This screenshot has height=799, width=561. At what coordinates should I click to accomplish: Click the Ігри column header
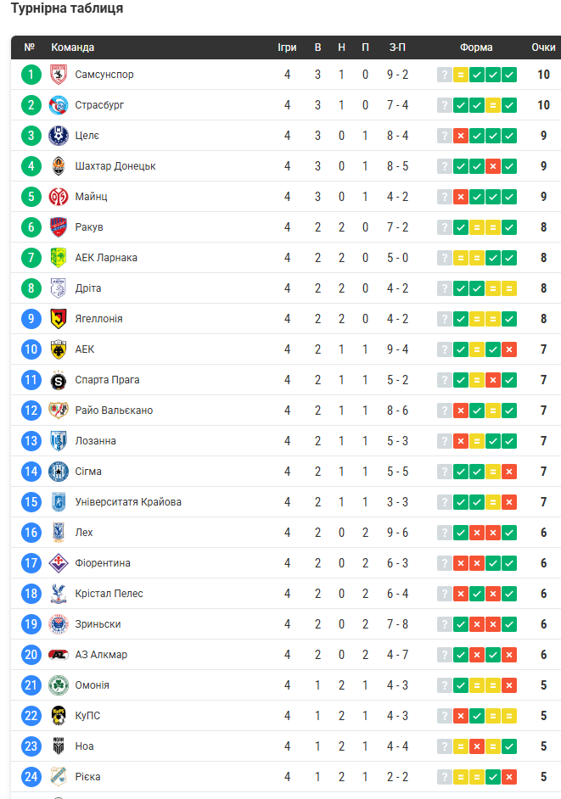tap(287, 47)
